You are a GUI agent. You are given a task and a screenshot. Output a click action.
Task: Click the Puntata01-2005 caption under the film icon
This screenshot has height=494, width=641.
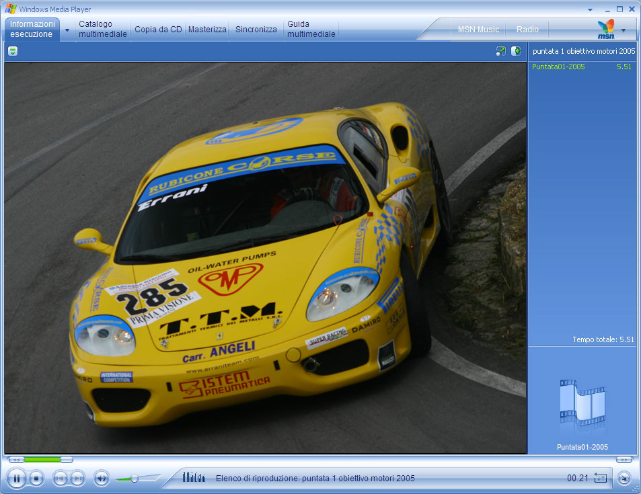pyautogui.click(x=582, y=447)
